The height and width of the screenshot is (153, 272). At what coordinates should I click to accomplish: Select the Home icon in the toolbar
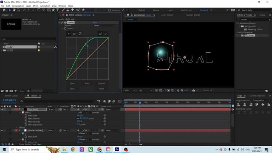coord(4,10)
